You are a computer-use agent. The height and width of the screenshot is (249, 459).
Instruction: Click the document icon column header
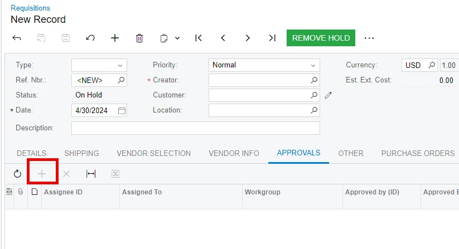coord(35,192)
